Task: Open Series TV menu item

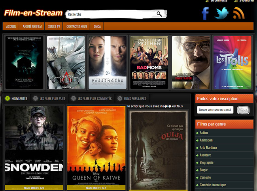Action: [x=54, y=26]
